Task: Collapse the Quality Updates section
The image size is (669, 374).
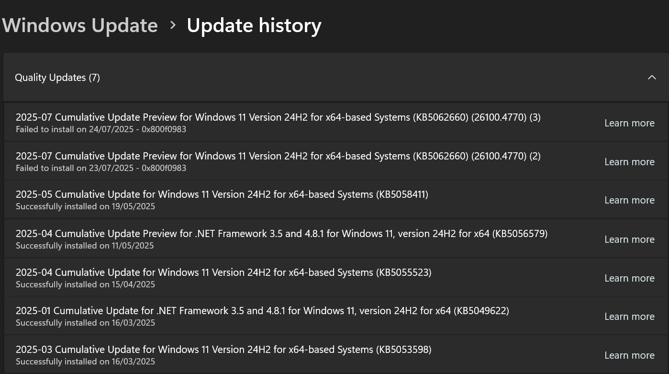Action: 652,77
